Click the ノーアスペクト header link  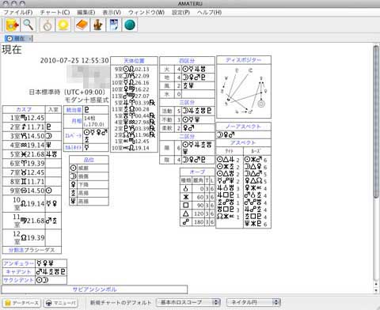click(x=243, y=127)
